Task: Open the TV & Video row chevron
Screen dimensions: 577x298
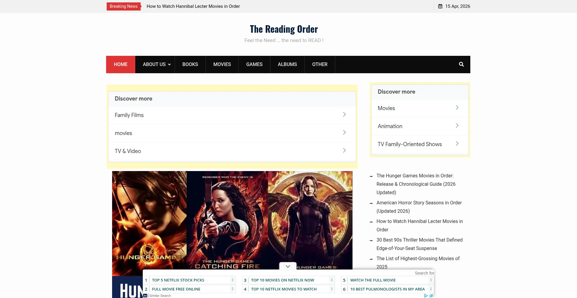Action: pyautogui.click(x=344, y=150)
